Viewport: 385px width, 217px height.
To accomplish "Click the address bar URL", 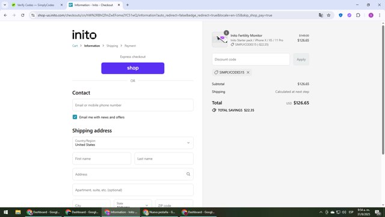I will point(155,15).
